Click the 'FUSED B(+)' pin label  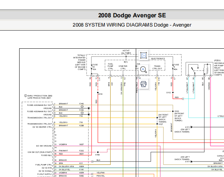[x=46, y=155]
